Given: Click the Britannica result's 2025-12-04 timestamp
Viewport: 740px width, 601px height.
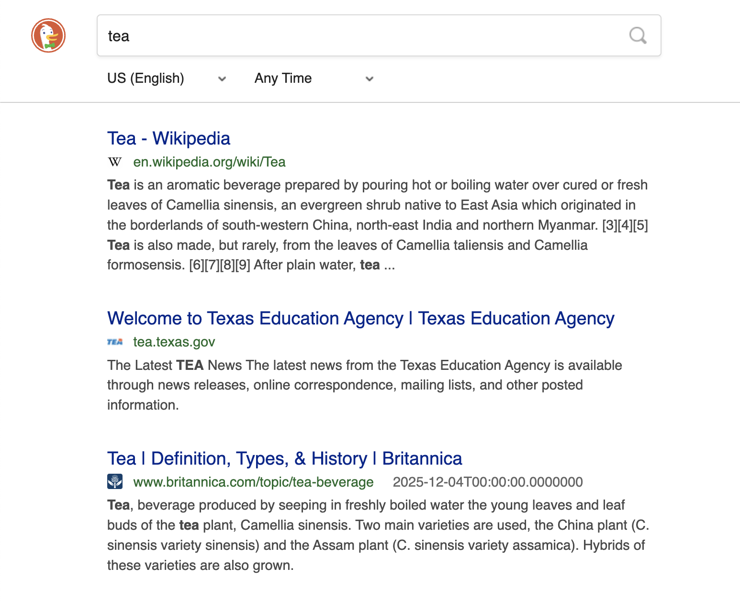Looking at the screenshot, I should pyautogui.click(x=487, y=482).
